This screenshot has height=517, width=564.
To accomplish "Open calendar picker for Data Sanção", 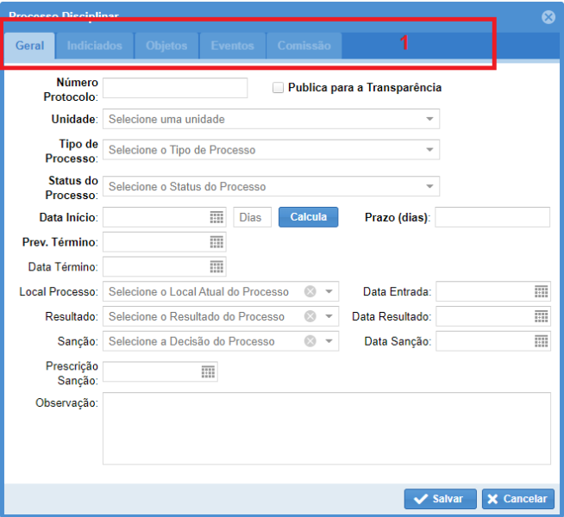I will 541,341.
